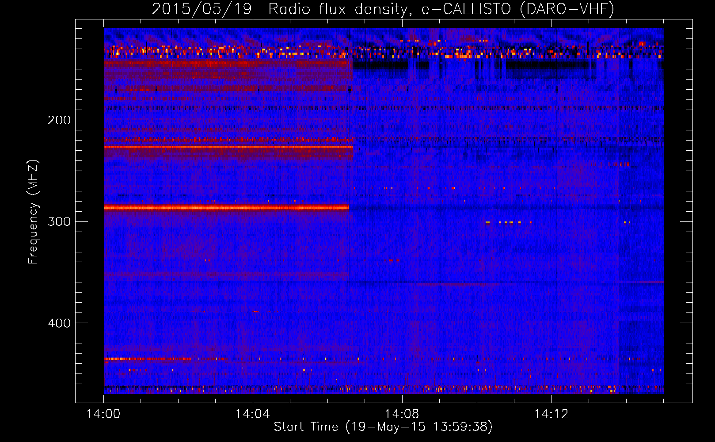The image size is (715, 442).
Task: Click the 200 frequency tick label
Action: point(59,120)
